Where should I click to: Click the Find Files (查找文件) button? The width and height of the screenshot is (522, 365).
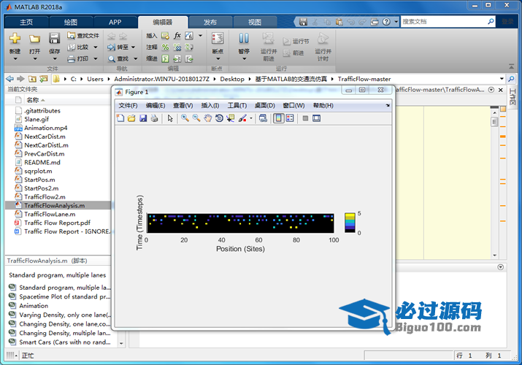coord(83,36)
